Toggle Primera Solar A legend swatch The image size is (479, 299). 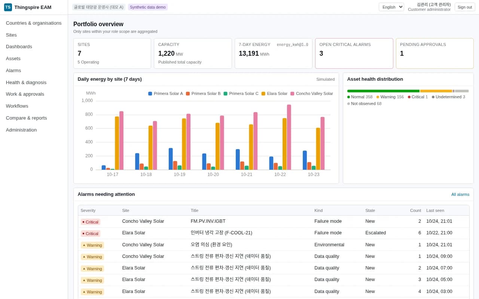point(150,94)
